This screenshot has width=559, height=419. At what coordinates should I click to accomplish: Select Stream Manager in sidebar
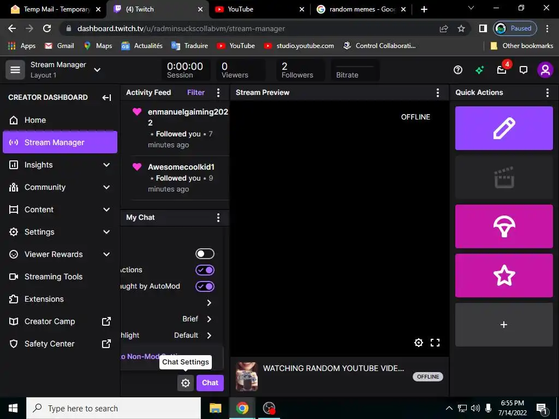pyautogui.click(x=60, y=142)
